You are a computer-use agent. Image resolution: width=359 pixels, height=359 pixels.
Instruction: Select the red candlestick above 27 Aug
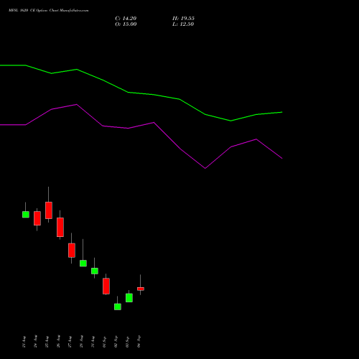point(72,251)
